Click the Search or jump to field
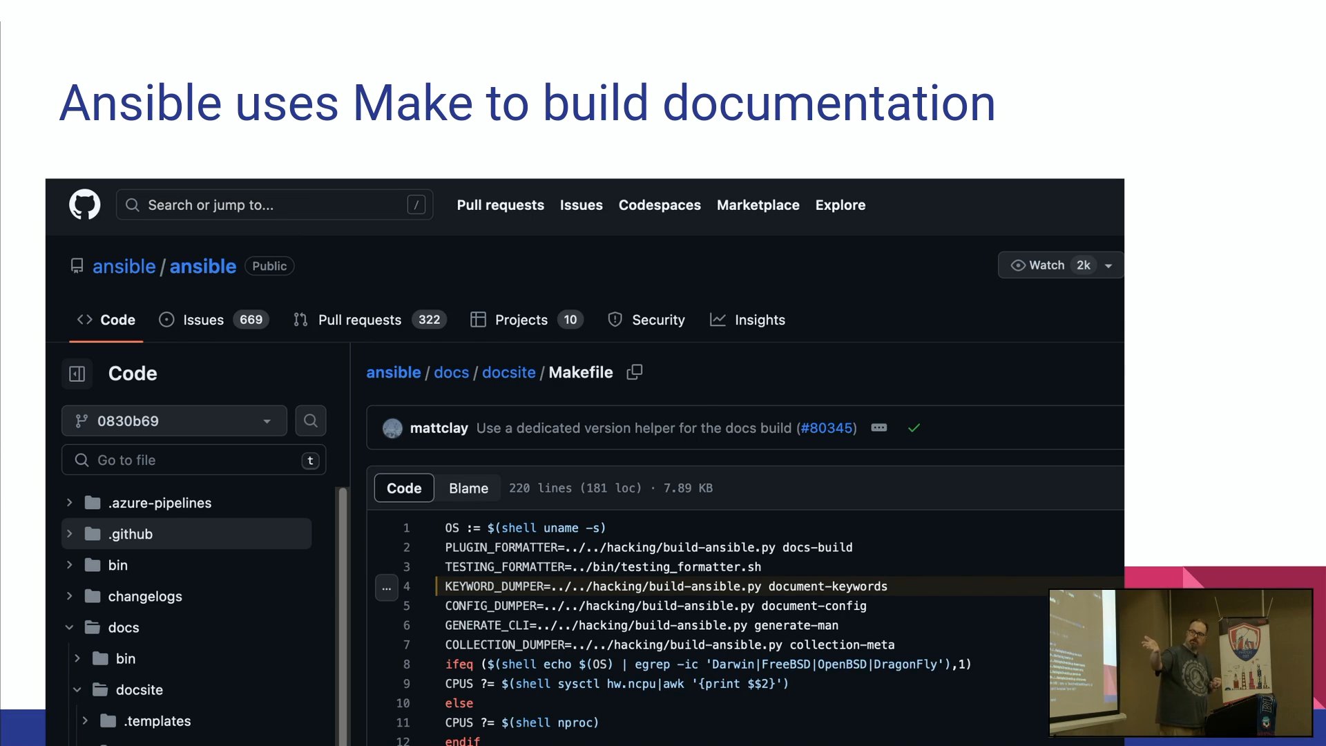 [x=274, y=205]
